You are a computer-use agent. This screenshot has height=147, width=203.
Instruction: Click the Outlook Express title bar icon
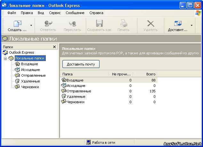4,5
